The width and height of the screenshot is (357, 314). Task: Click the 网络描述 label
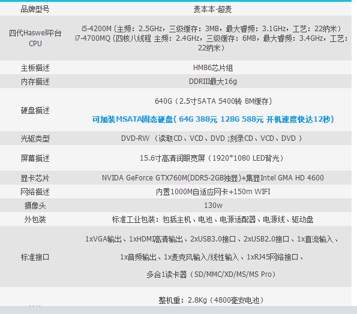click(35, 192)
